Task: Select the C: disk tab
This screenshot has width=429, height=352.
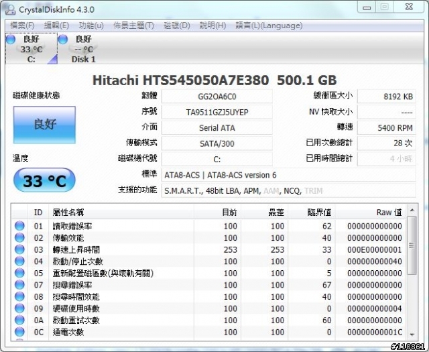Action: click(x=32, y=49)
